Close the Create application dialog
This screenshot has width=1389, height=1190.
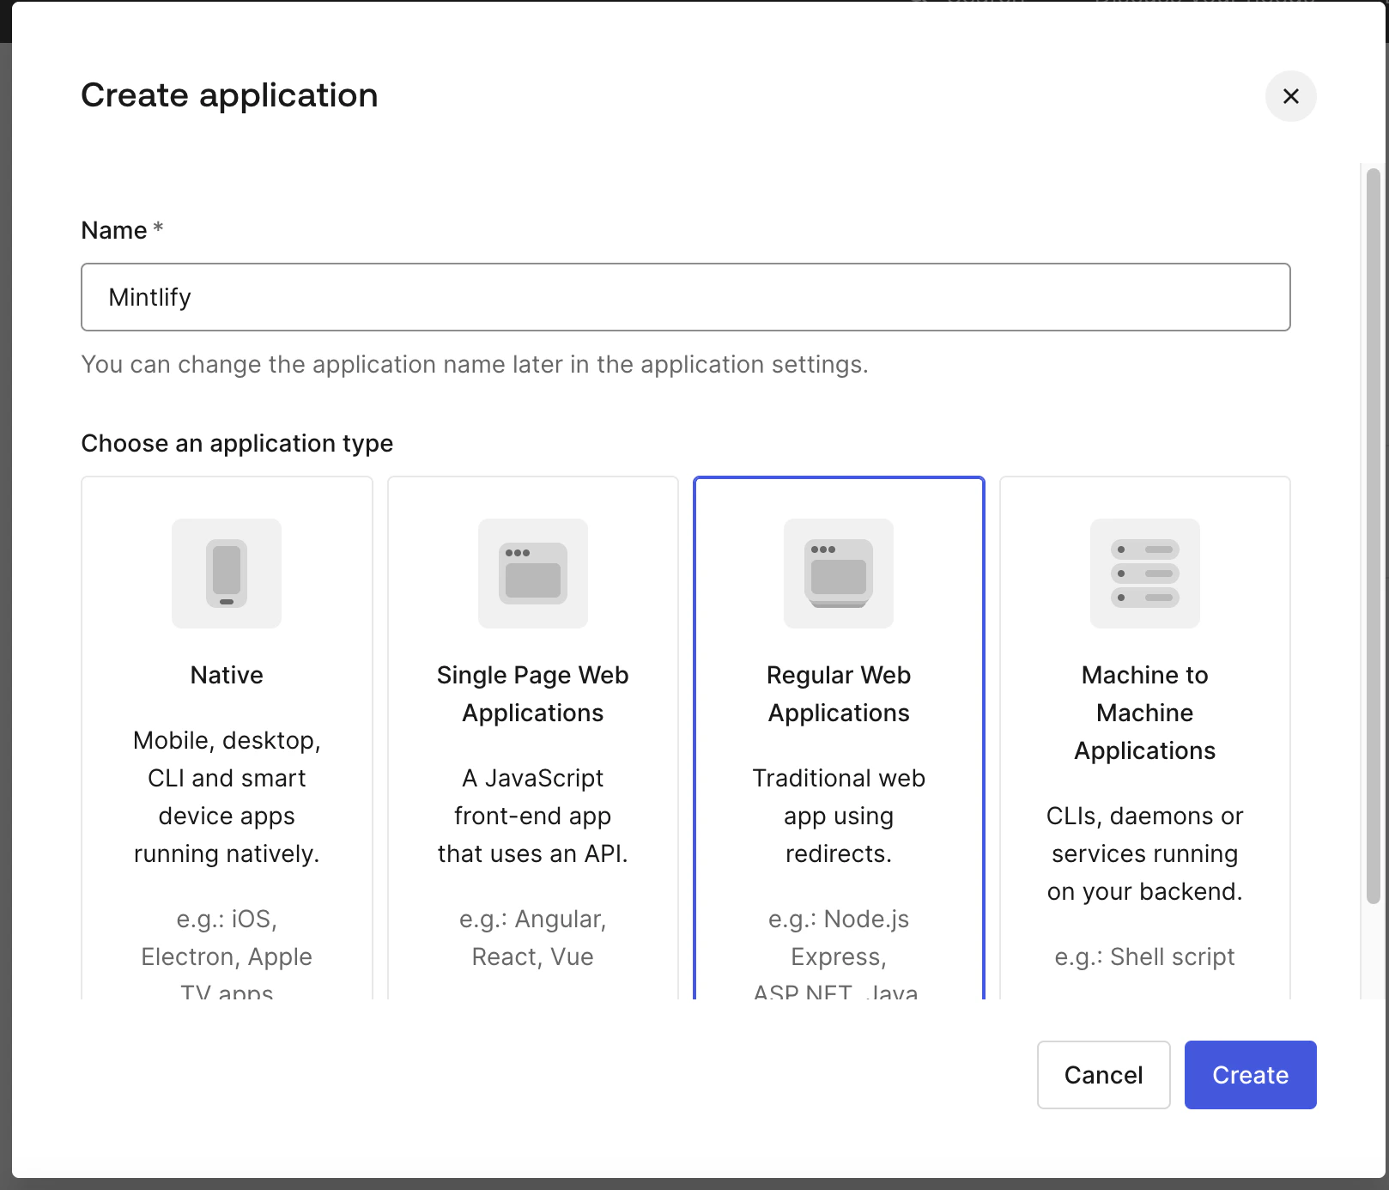(x=1290, y=96)
